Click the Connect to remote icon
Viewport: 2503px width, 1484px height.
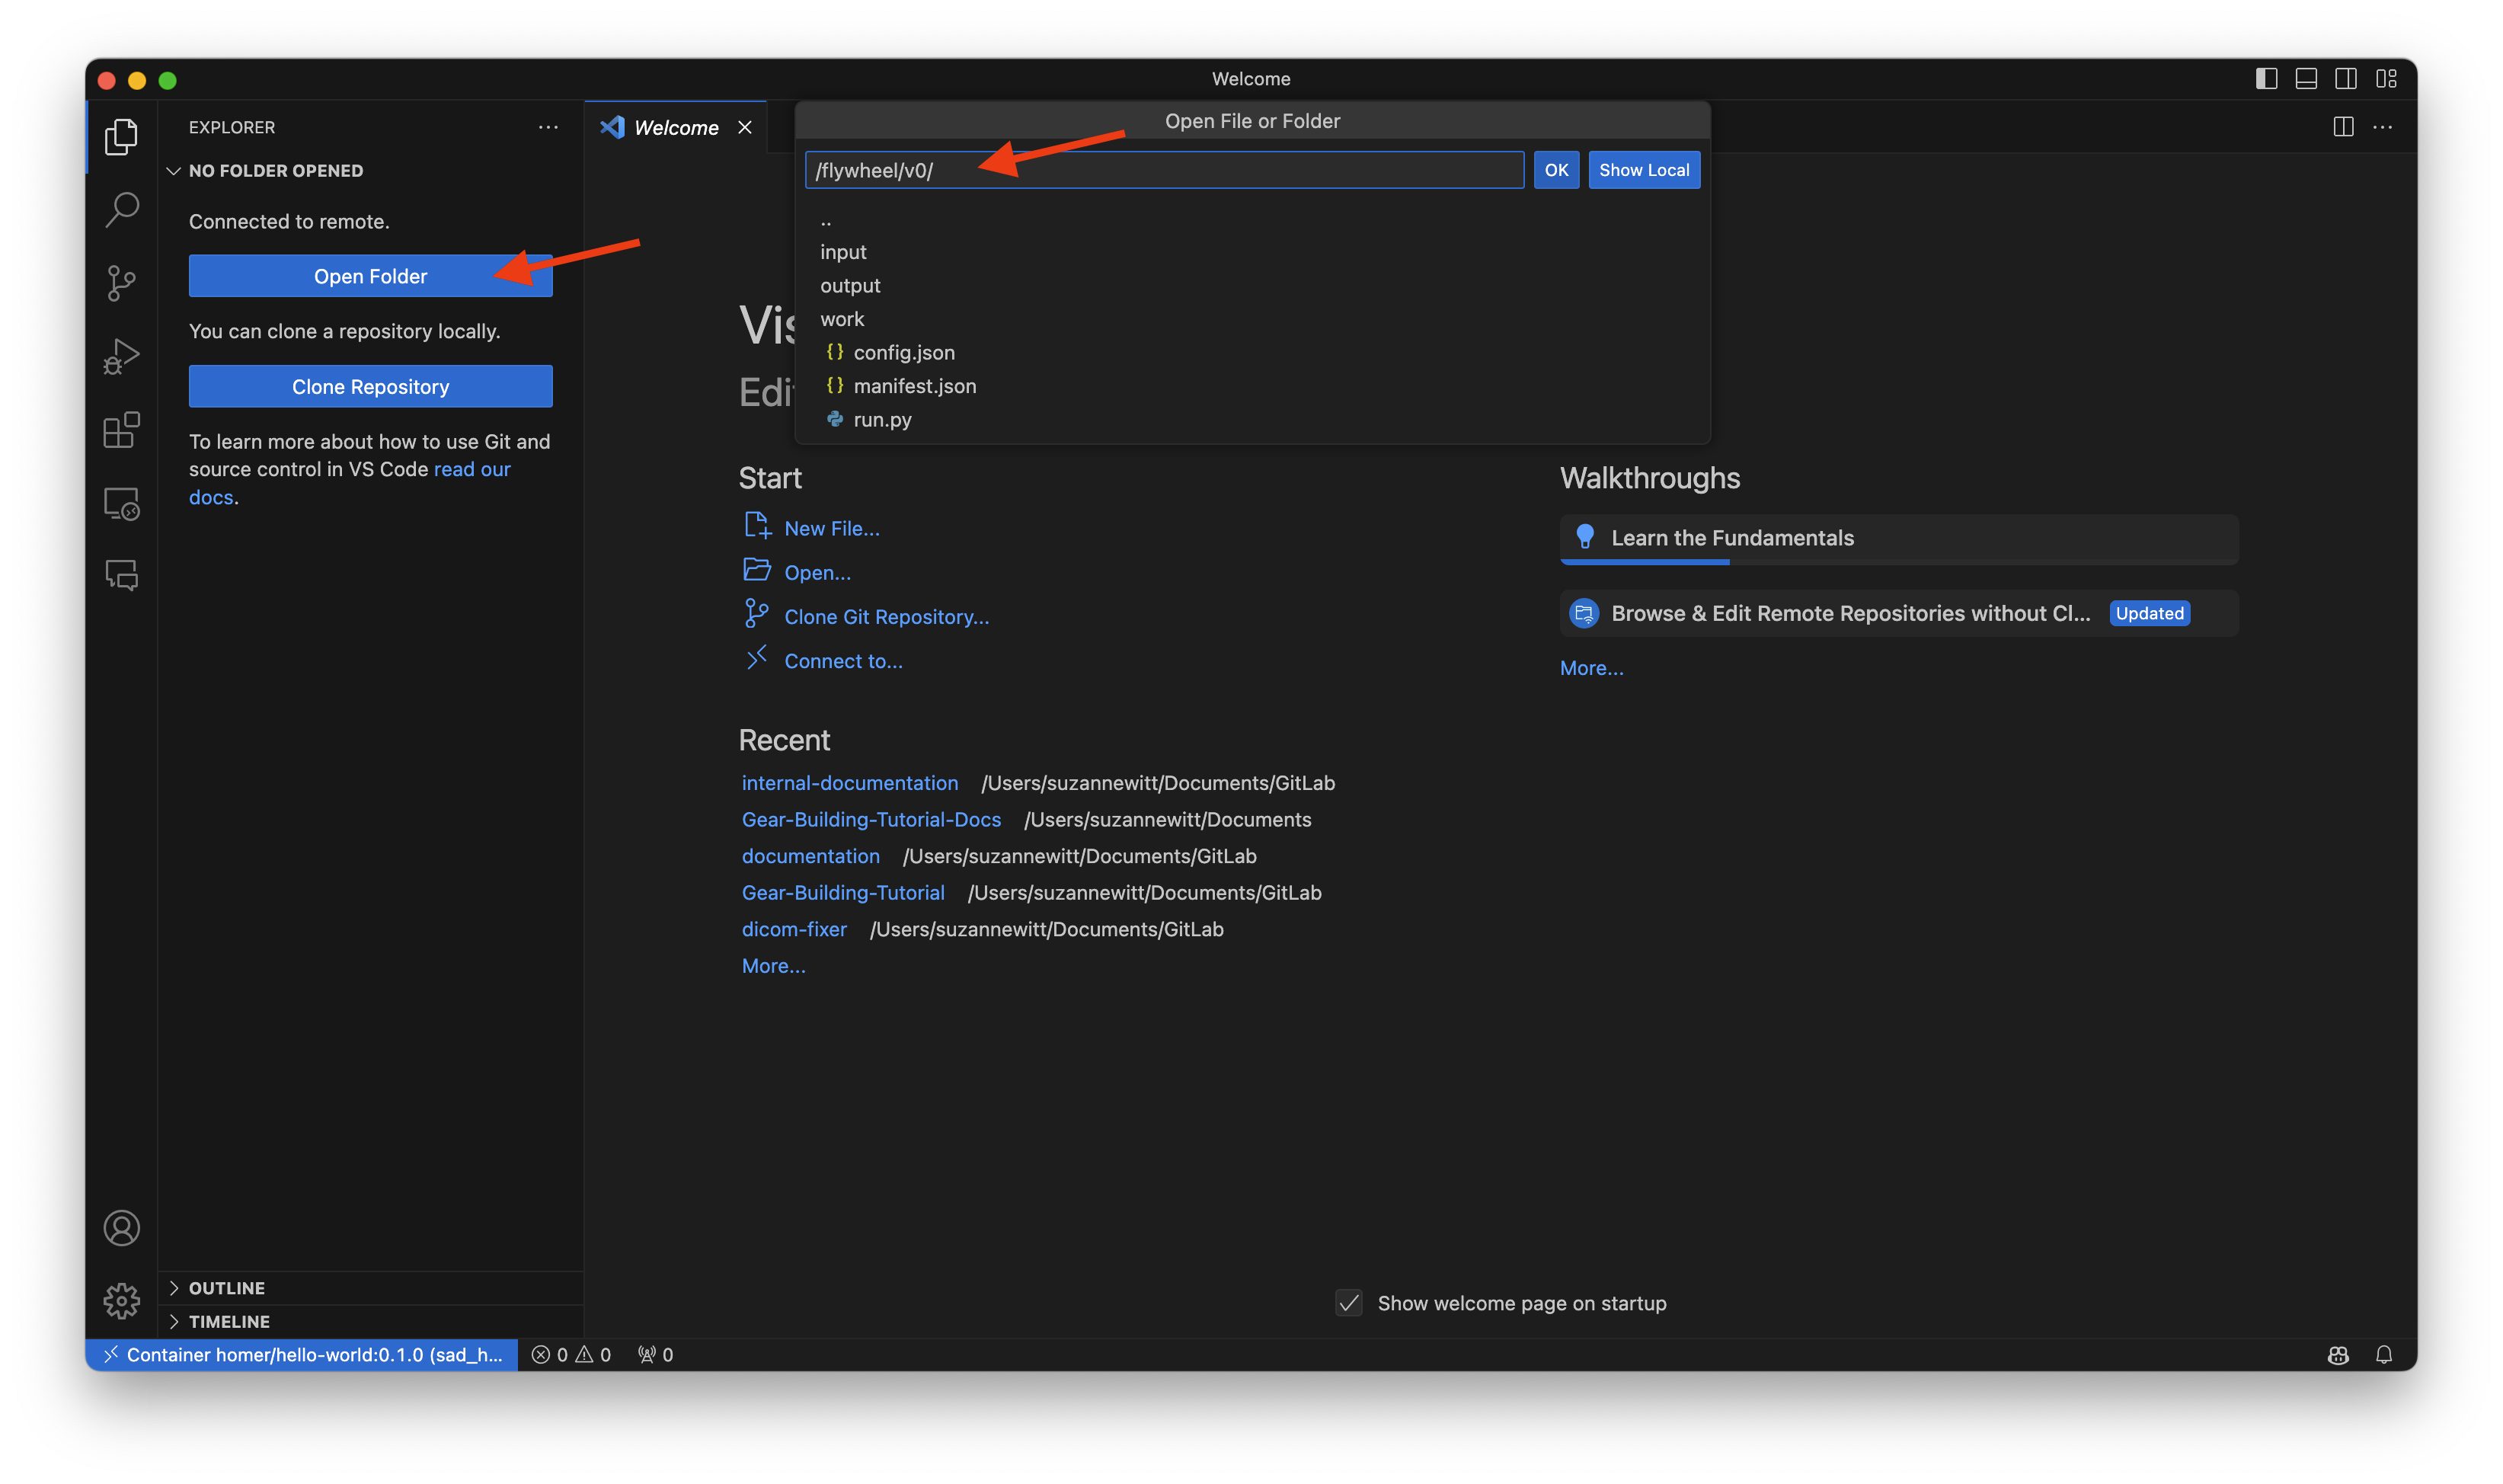pyautogui.click(x=756, y=658)
